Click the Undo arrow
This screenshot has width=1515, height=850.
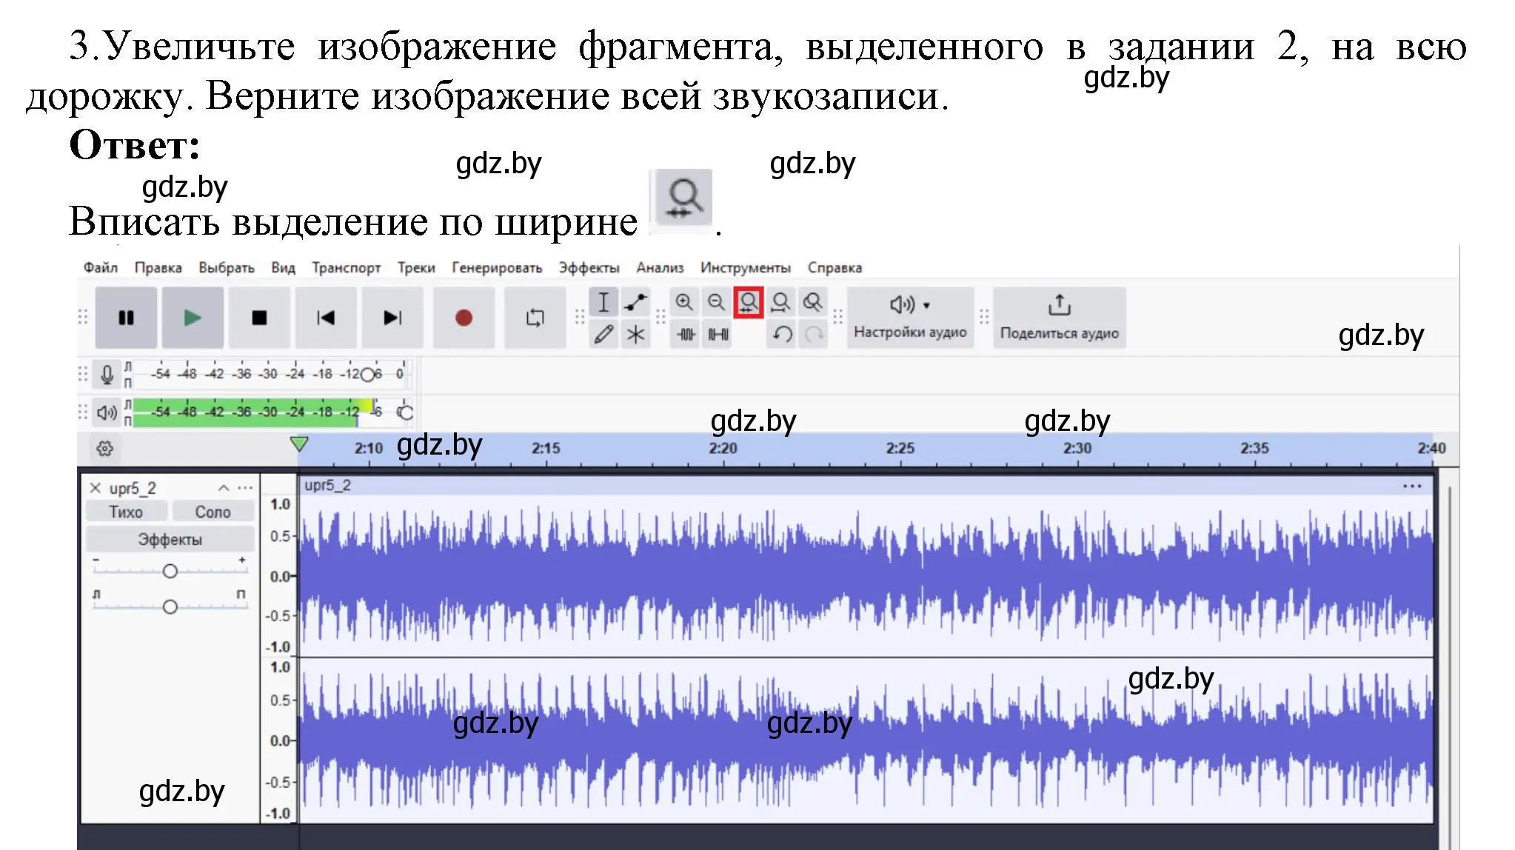(782, 335)
